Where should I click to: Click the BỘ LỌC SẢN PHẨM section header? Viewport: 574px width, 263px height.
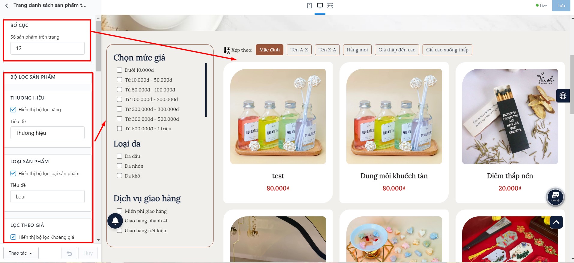(x=33, y=77)
